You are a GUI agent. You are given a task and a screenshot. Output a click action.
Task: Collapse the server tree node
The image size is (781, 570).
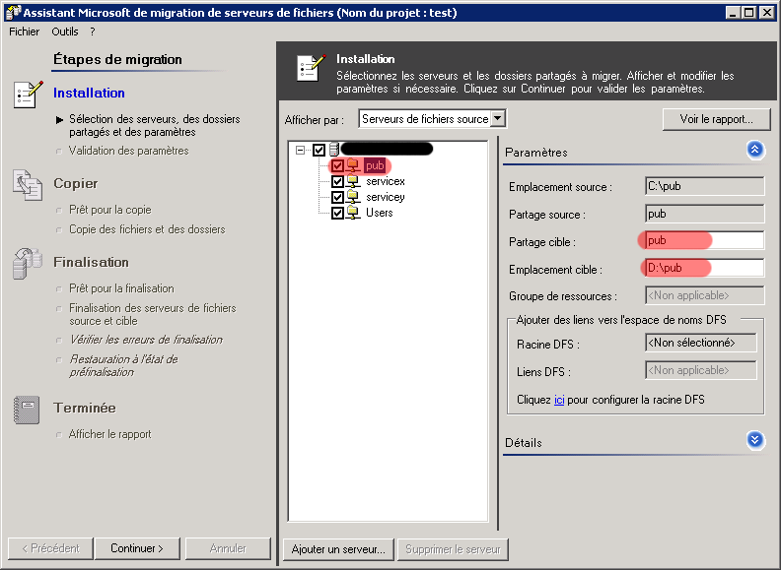[300, 150]
